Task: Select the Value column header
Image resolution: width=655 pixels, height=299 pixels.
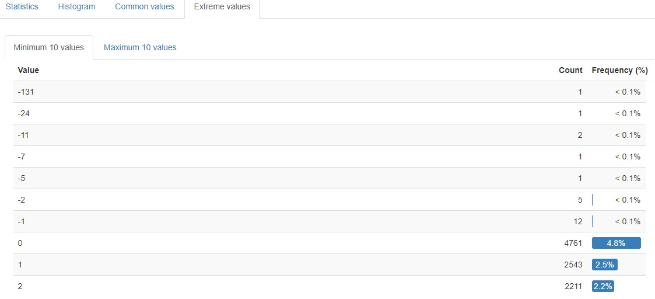Action: (x=29, y=70)
